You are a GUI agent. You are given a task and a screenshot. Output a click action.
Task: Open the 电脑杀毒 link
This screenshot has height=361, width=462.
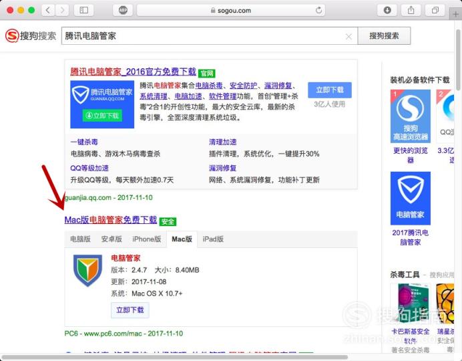click(209, 86)
